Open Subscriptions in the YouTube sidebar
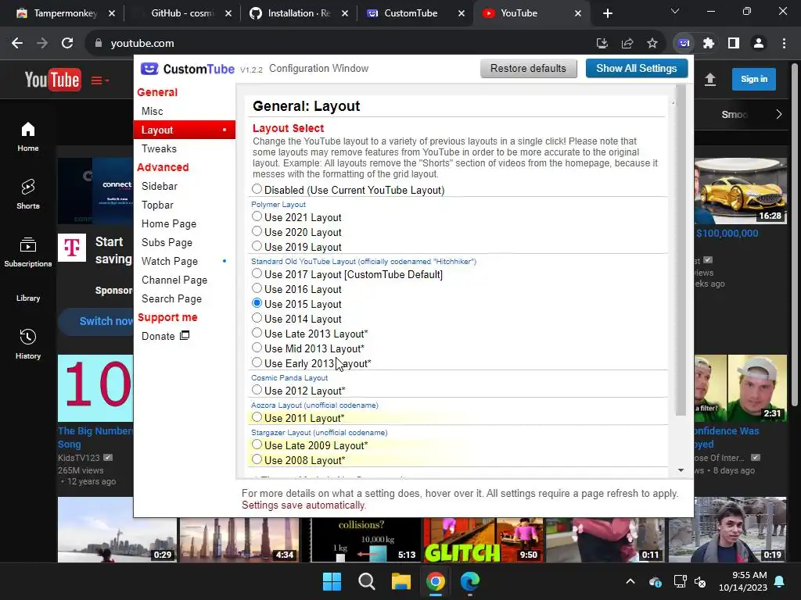The width and height of the screenshot is (801, 600). pyautogui.click(x=28, y=252)
